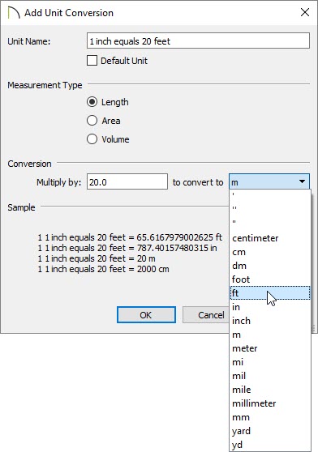Select the millimeter unit option
318x452 pixels.
270,403
